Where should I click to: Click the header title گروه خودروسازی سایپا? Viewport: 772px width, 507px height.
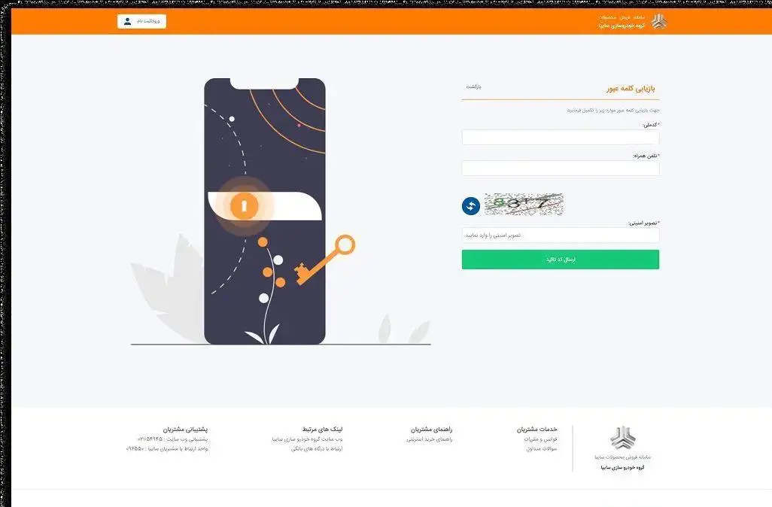coord(622,26)
